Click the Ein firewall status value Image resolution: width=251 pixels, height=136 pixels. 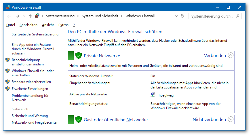click(x=153, y=76)
